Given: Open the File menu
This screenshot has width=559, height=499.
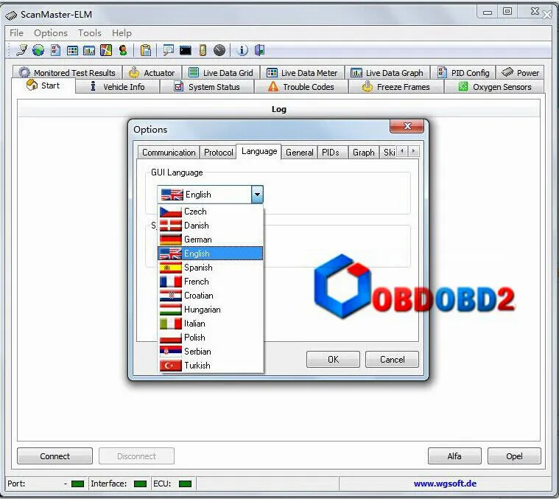Looking at the screenshot, I should point(16,33).
